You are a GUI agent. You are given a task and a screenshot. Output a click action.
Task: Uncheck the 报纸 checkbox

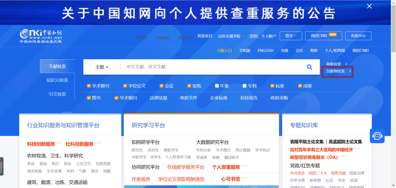coord(189,86)
